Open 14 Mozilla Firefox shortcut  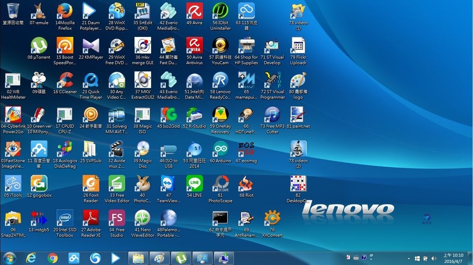click(65, 11)
